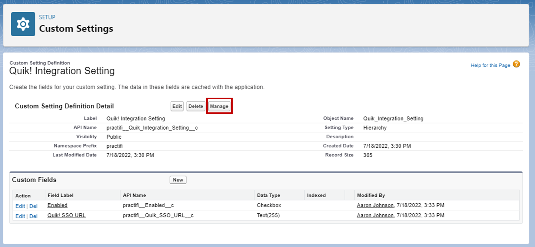535x247 pixels.
Task: Click the API Name column header
Action: [134, 195]
